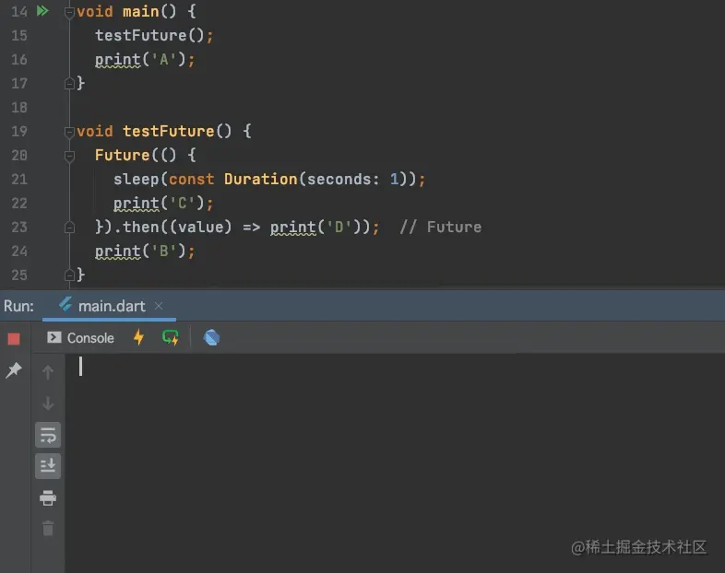Image resolution: width=725 pixels, height=573 pixels.
Task: Click the testFuture() call on line 15
Action: tap(154, 36)
